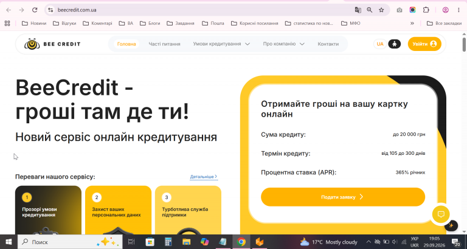Toggle the accessibility person icon
The height and width of the screenshot is (249, 467).
pos(394,44)
